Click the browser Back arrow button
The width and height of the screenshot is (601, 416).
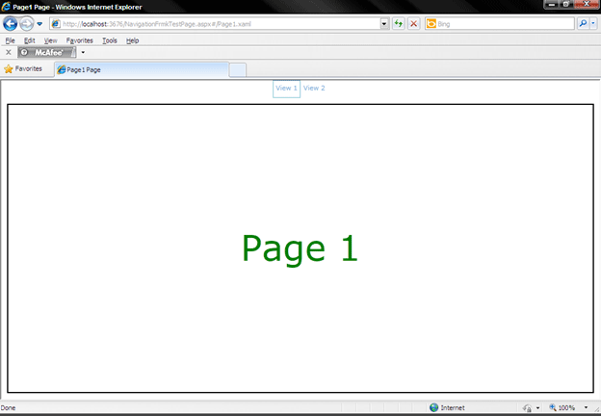(11, 24)
